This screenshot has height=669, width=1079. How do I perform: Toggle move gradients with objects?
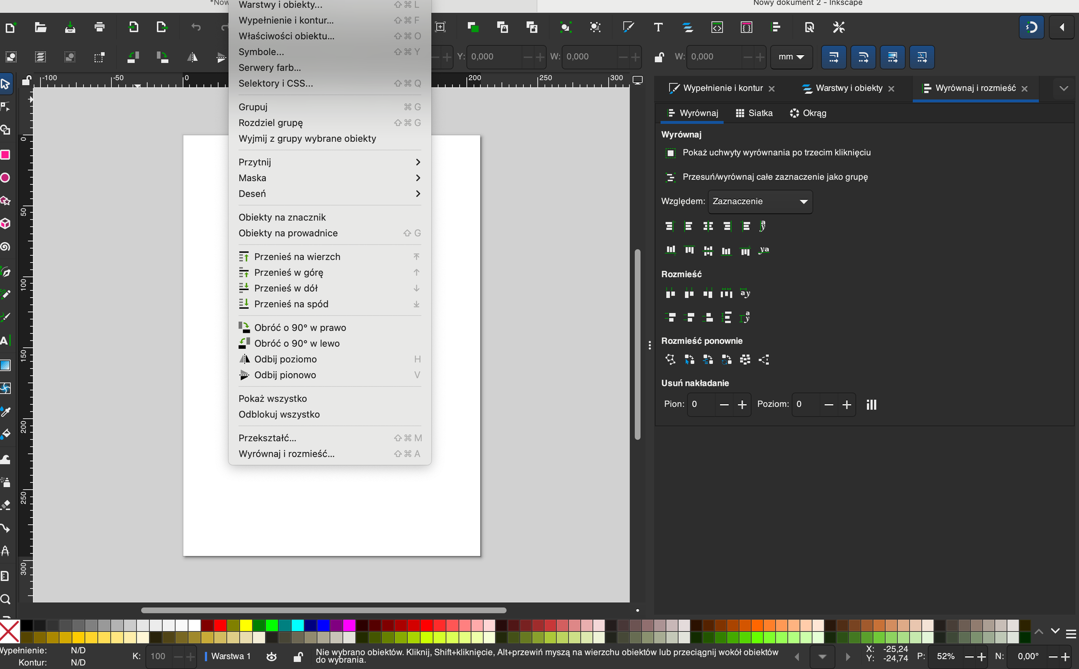[x=893, y=57]
